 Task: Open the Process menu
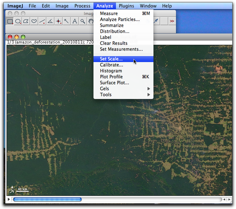[82, 6]
